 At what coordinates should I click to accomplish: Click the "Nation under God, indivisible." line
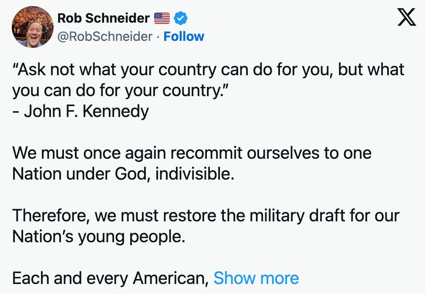(123, 174)
